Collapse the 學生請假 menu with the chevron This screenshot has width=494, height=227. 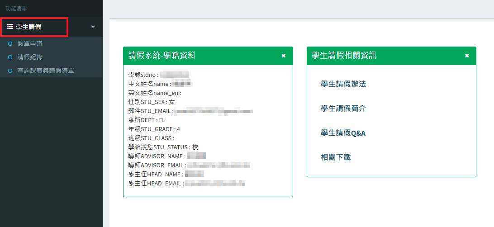coord(93,27)
